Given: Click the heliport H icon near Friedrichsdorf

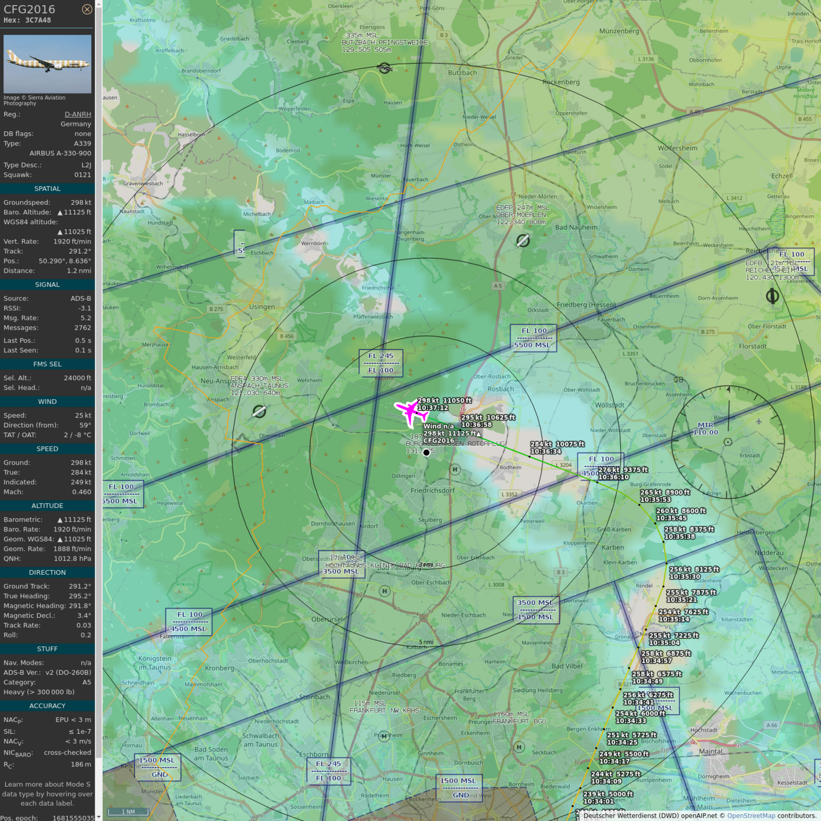Looking at the screenshot, I should (x=454, y=469).
